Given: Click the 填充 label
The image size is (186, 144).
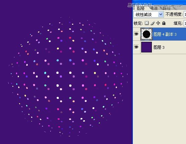Looking at the screenshot, I should pyautogui.click(x=178, y=23).
